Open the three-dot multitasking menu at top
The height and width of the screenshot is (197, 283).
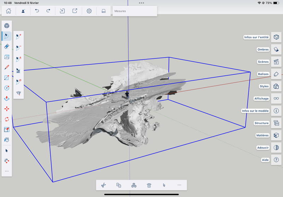(x=141, y=3)
